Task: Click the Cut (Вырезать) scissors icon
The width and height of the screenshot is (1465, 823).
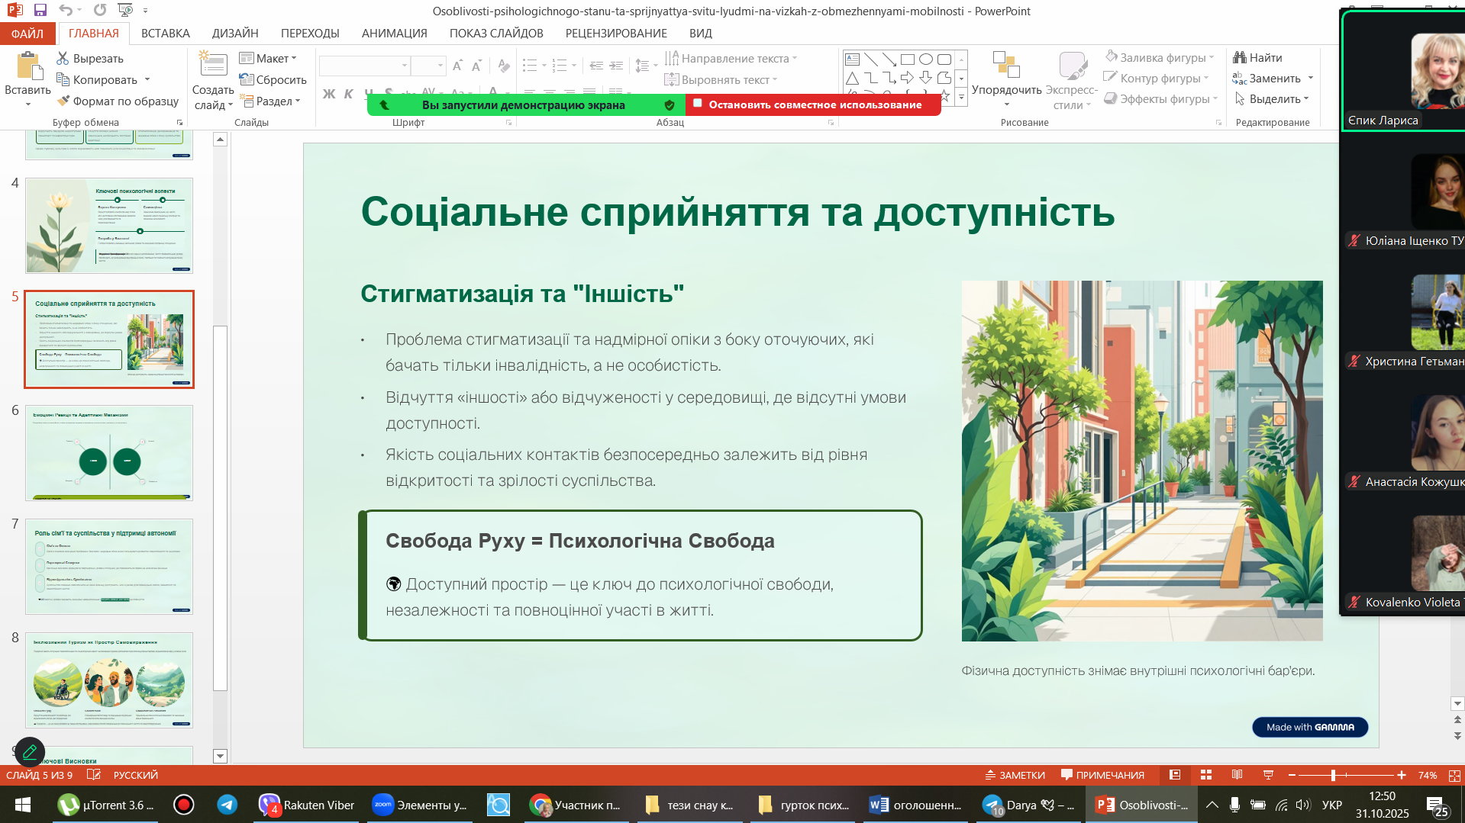Action: click(63, 59)
